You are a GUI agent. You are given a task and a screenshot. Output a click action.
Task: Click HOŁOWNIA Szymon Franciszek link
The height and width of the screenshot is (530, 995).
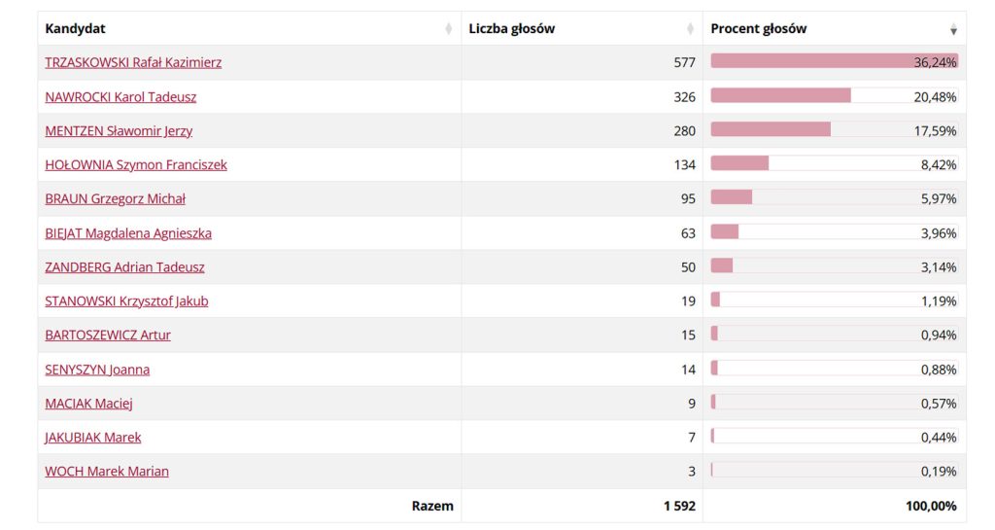[x=136, y=164]
